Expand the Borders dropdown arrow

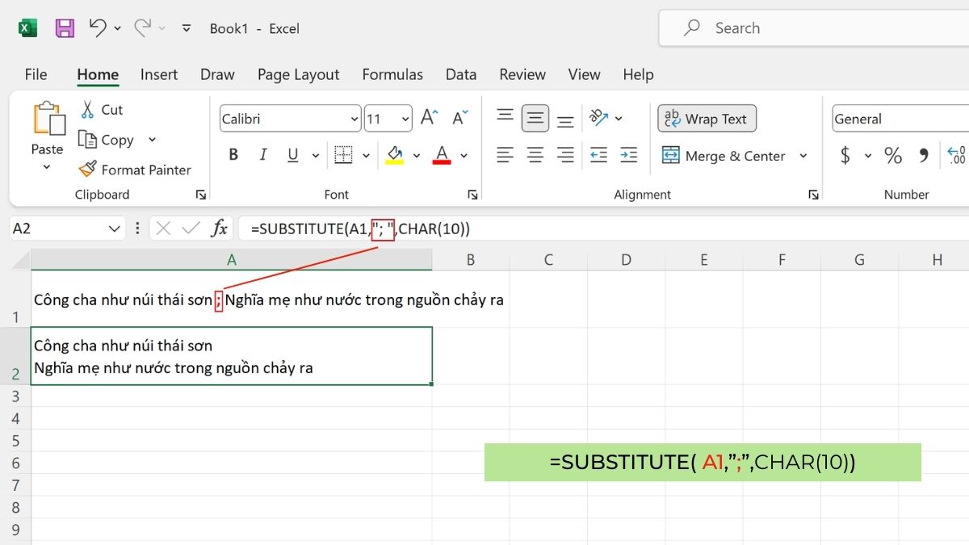pyautogui.click(x=366, y=155)
